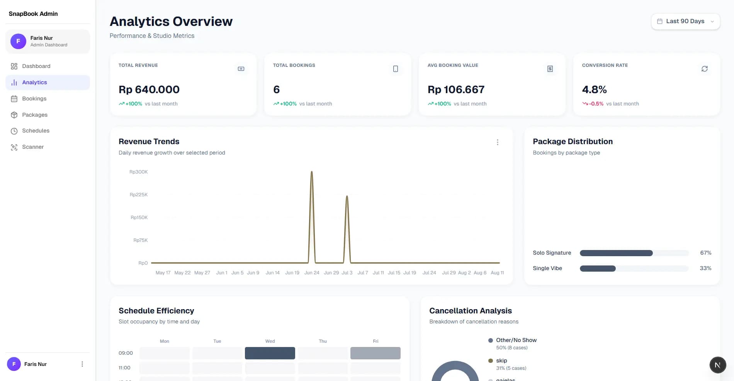
Task: Switch to Schedules in the sidebar
Action: [x=48, y=131]
